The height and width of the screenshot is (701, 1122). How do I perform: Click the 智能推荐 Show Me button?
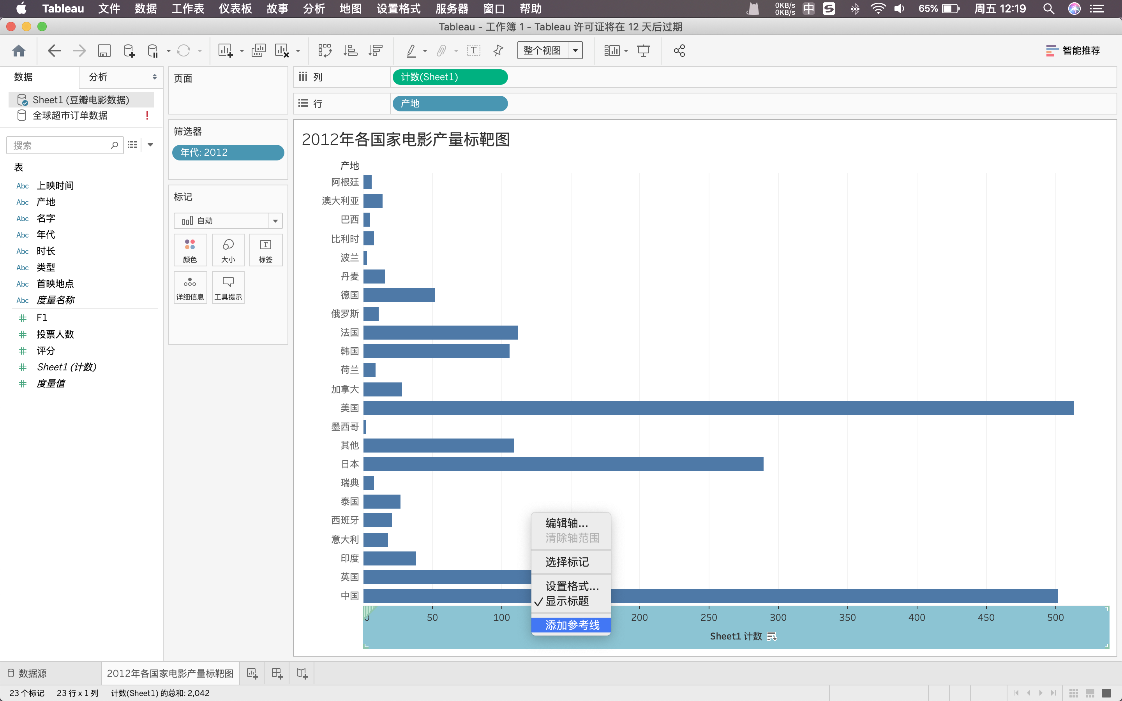1073,51
